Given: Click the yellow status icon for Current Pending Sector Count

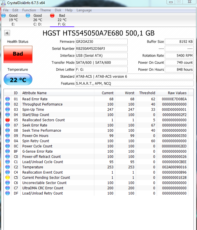Looking at the screenshot, I should pyautogui.click(x=8, y=177).
